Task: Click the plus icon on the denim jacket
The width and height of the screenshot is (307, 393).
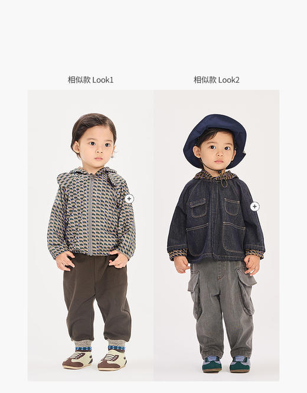Action: pyautogui.click(x=254, y=206)
